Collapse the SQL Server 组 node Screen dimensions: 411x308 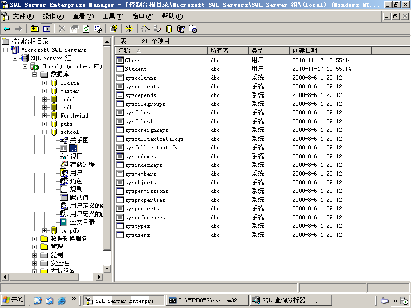click(x=15, y=58)
